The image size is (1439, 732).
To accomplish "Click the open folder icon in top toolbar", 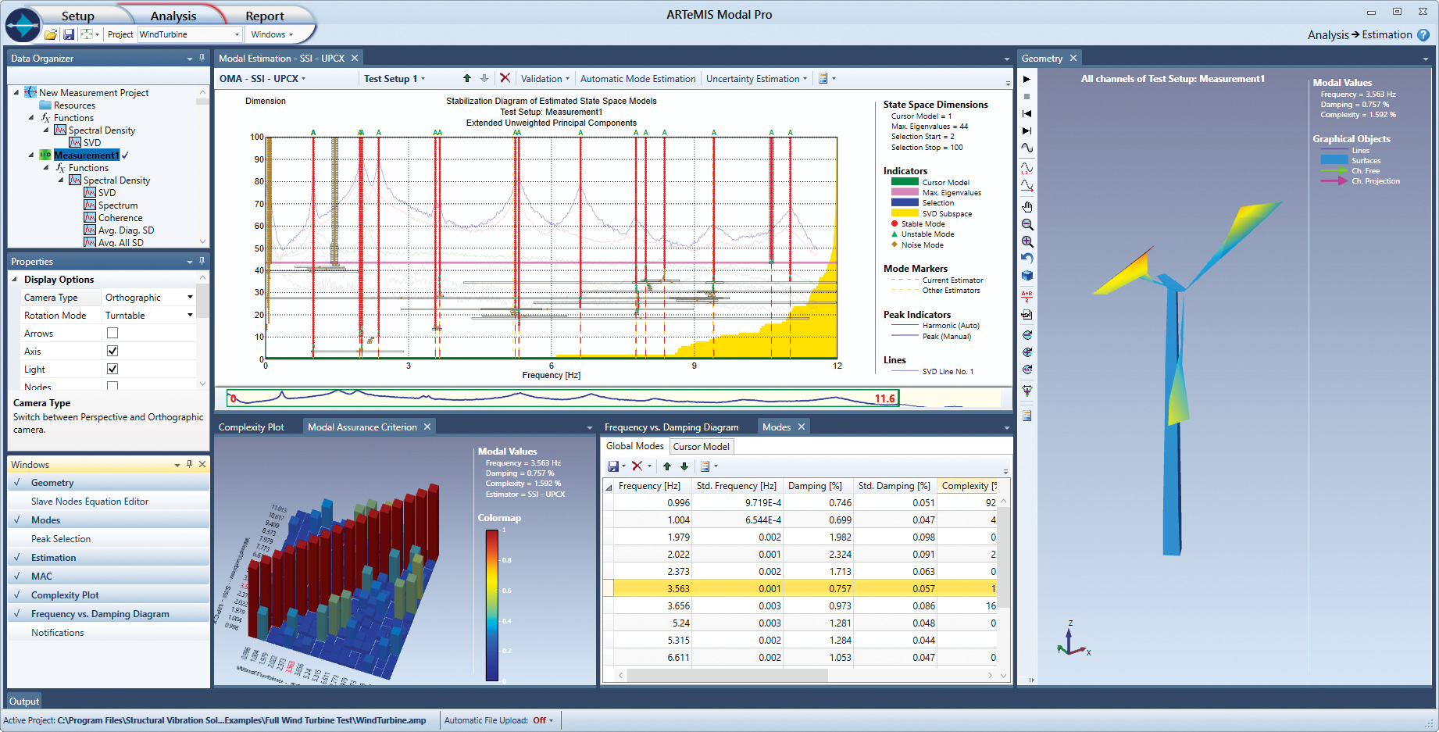I will coord(51,34).
